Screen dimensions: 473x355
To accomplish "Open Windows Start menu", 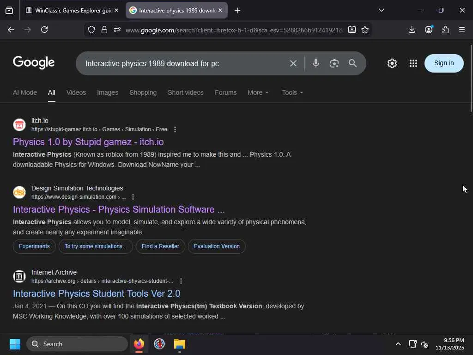I will 15,344.
